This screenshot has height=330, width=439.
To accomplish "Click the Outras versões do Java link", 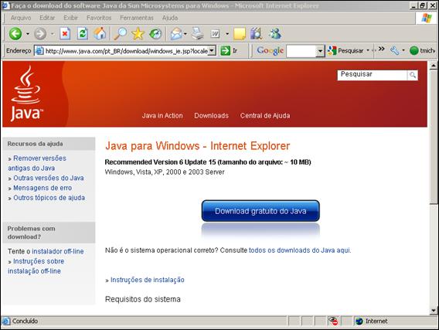I will click(49, 178).
